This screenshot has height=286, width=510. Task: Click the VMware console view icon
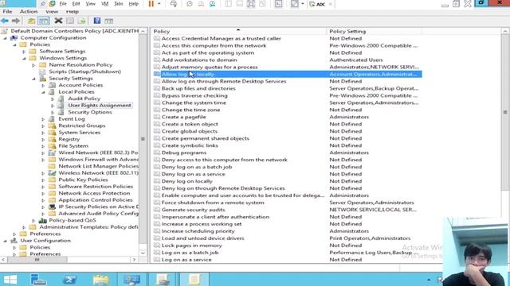click(x=278, y=4)
